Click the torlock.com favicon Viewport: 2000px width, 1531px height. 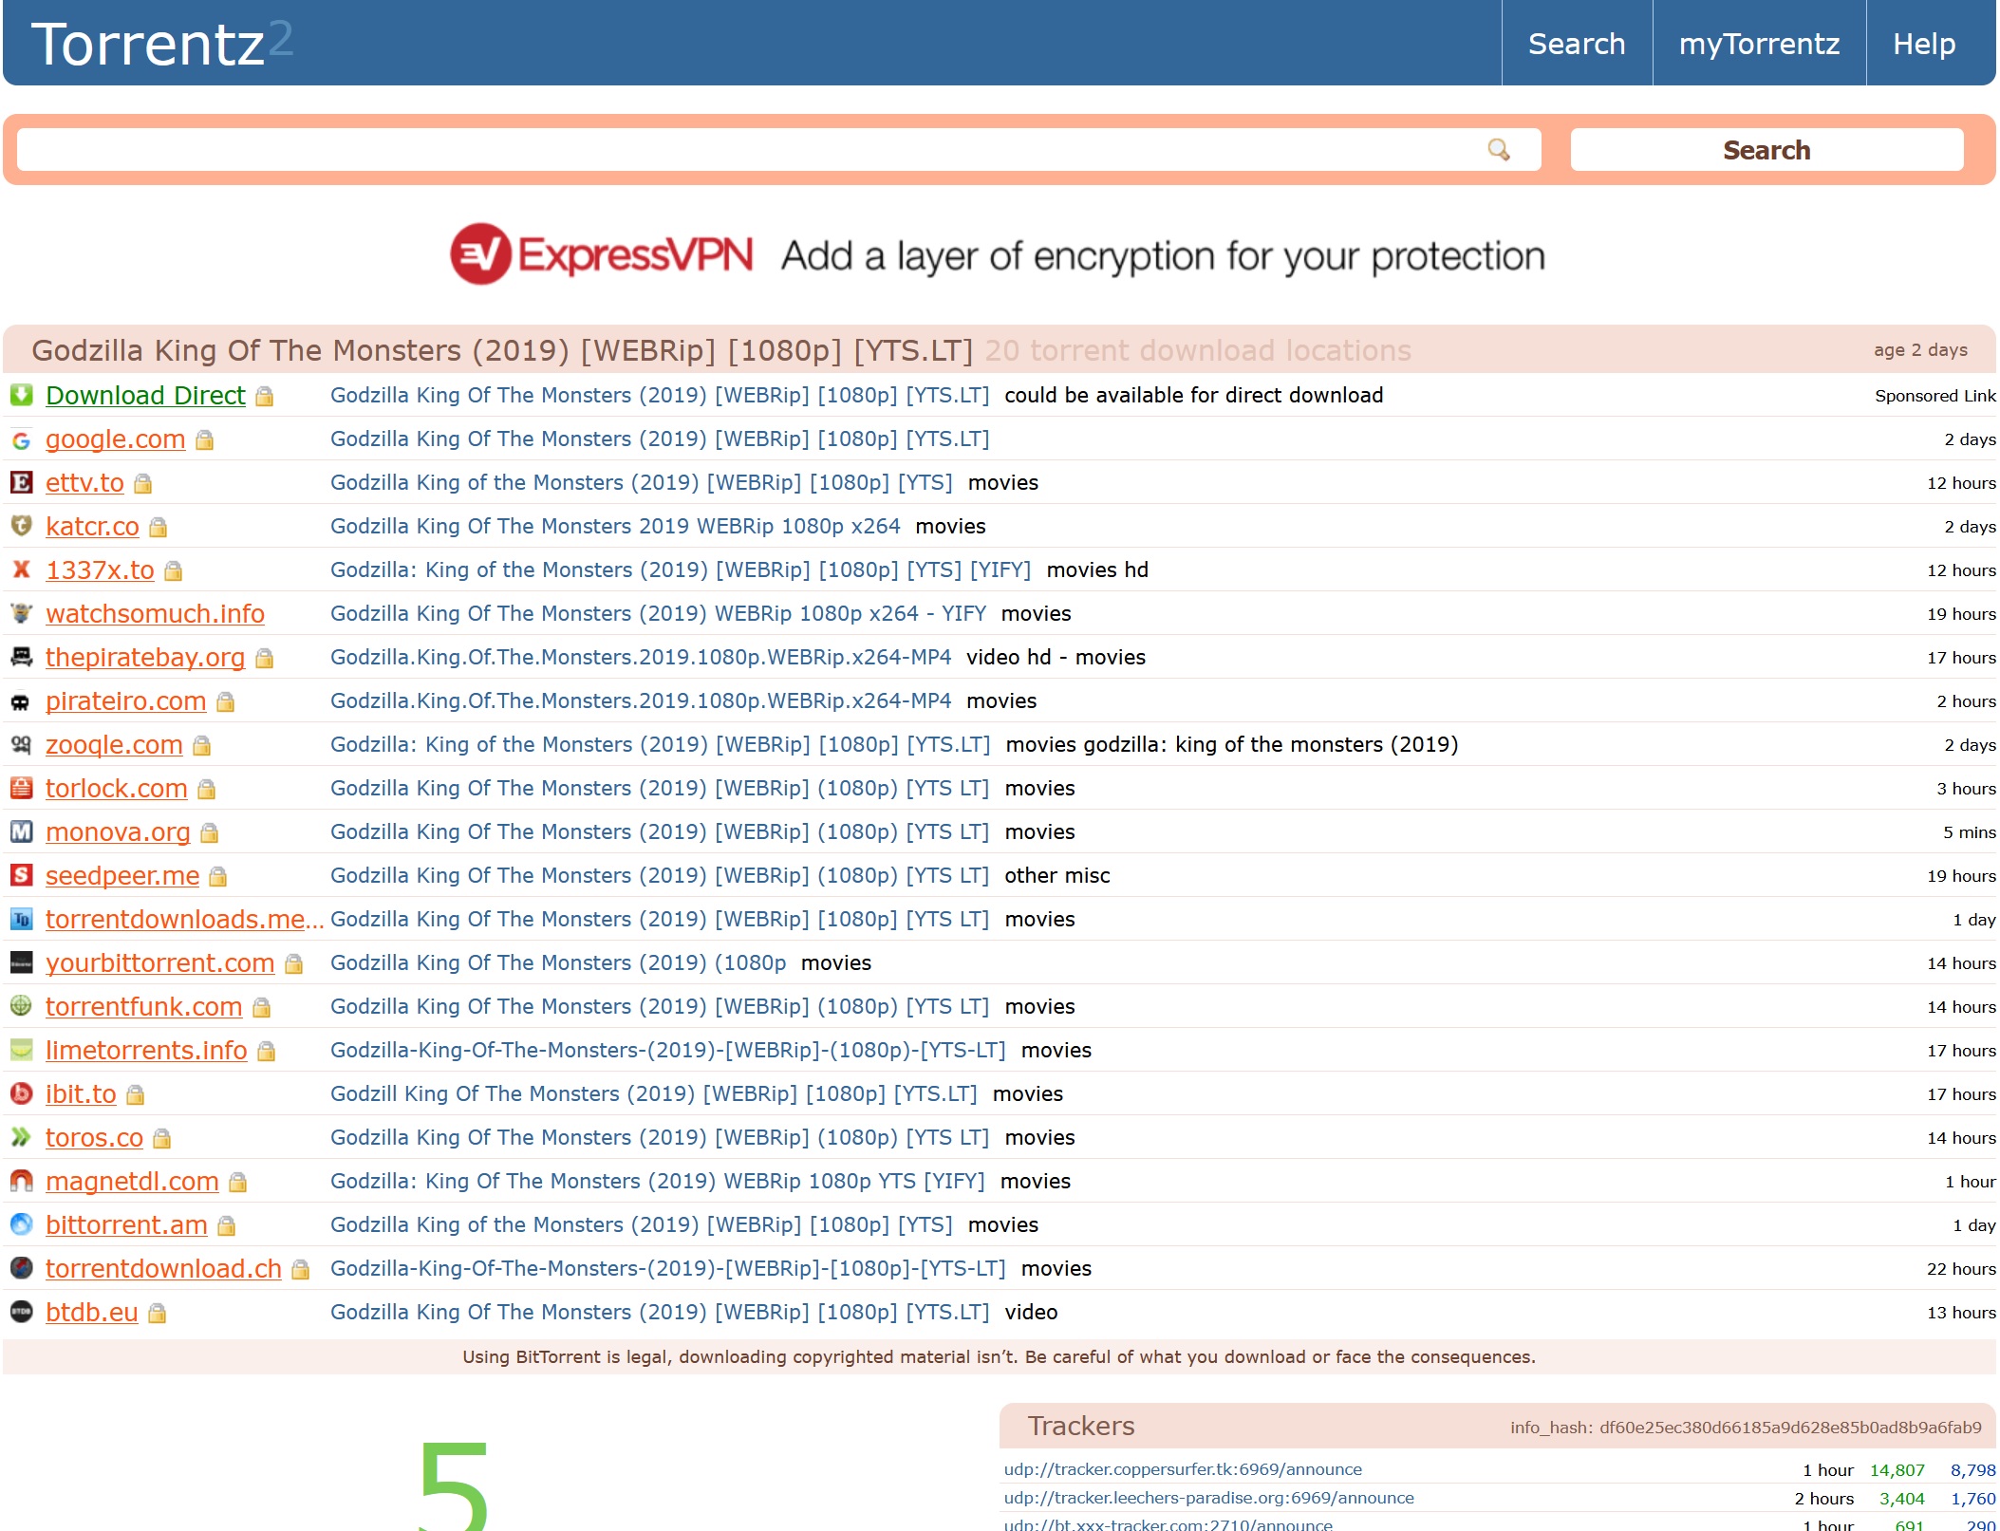point(21,788)
